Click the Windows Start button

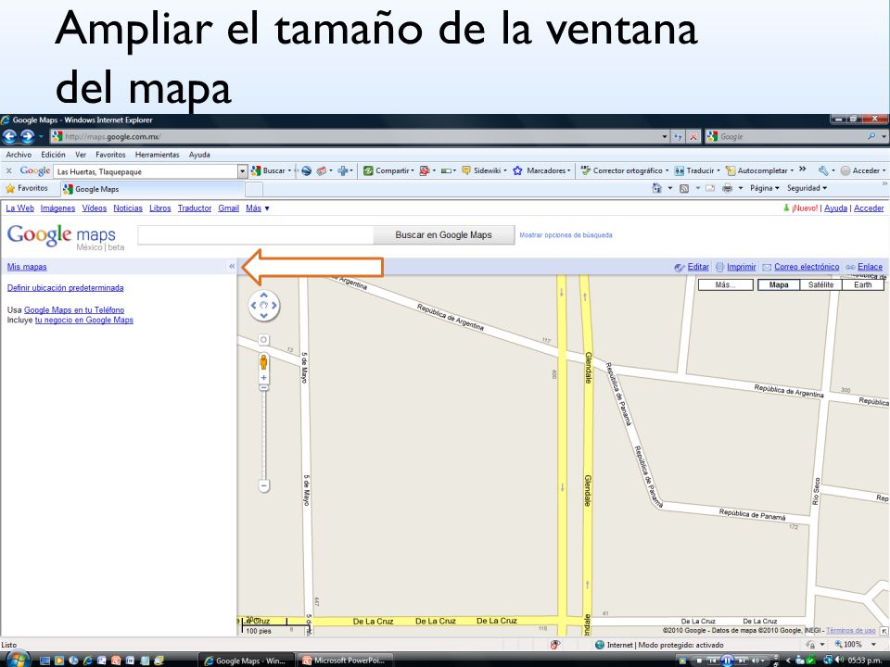pyautogui.click(x=17, y=659)
